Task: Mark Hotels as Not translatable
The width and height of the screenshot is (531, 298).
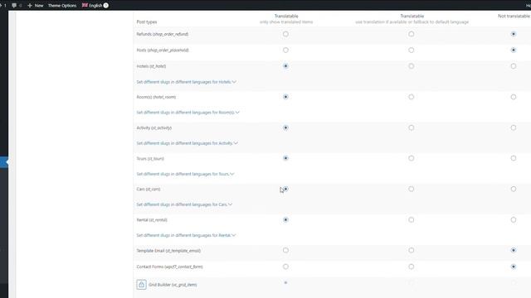Action: pyautogui.click(x=514, y=66)
